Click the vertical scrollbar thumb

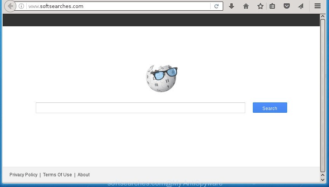coord(323,96)
